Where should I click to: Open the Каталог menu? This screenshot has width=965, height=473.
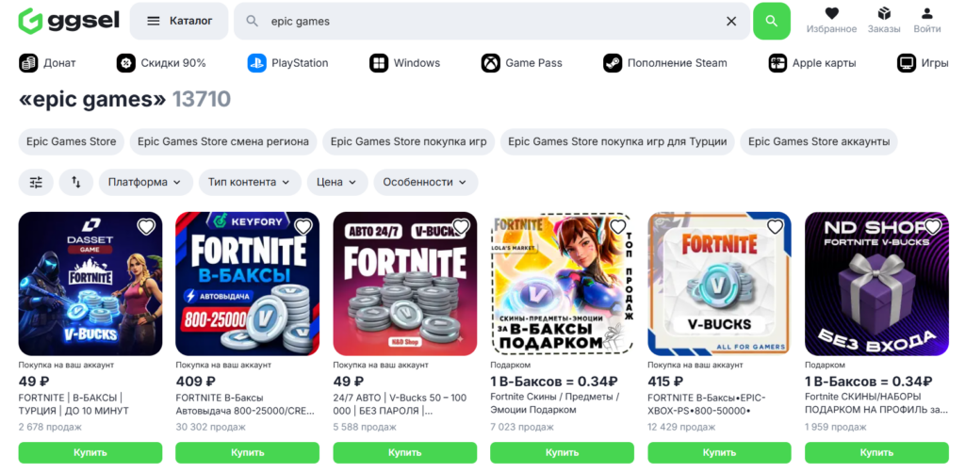(178, 21)
